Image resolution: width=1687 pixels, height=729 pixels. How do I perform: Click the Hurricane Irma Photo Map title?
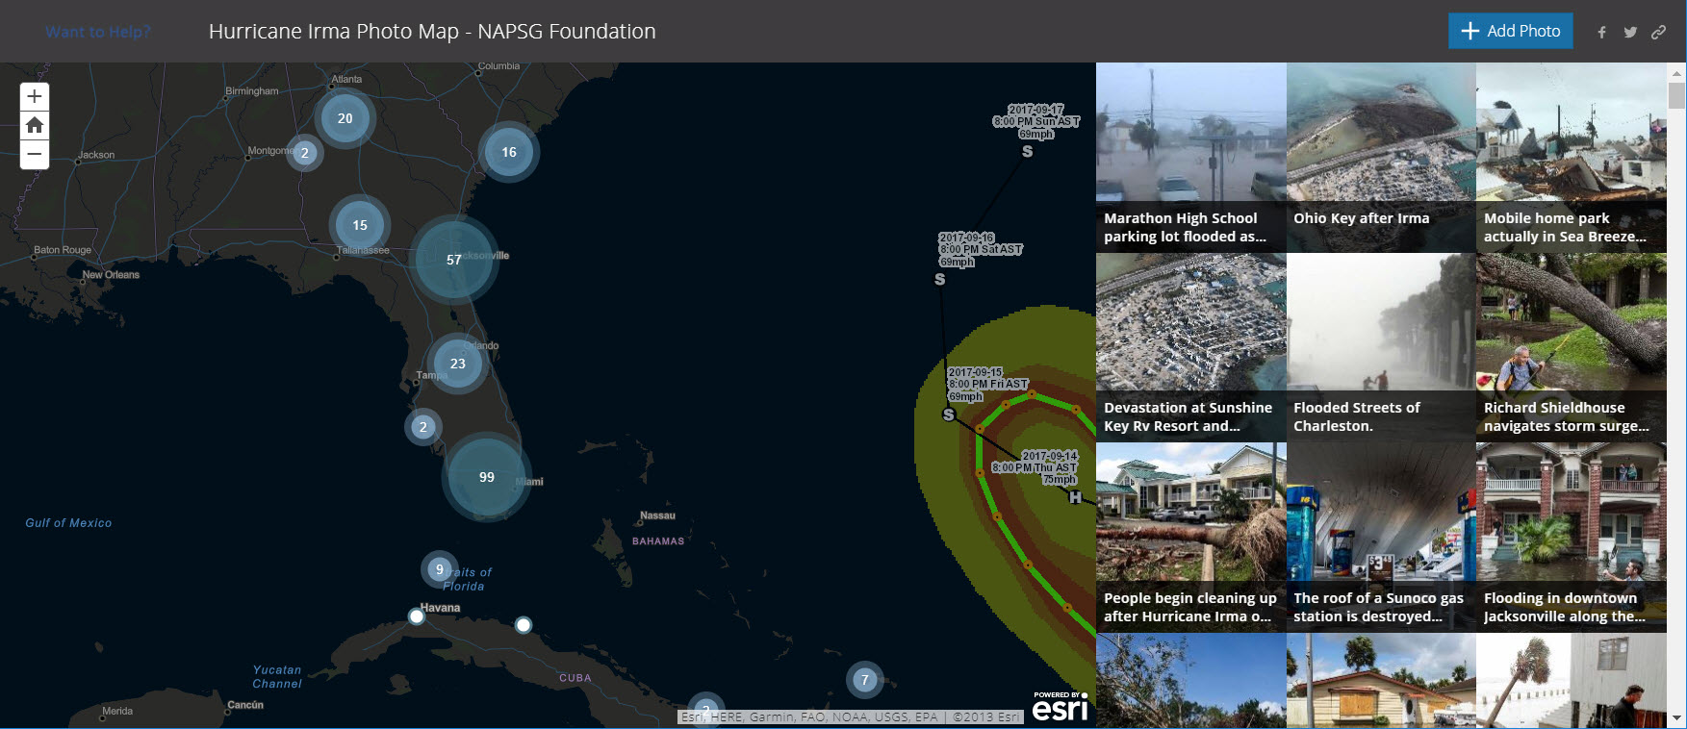pos(432,32)
